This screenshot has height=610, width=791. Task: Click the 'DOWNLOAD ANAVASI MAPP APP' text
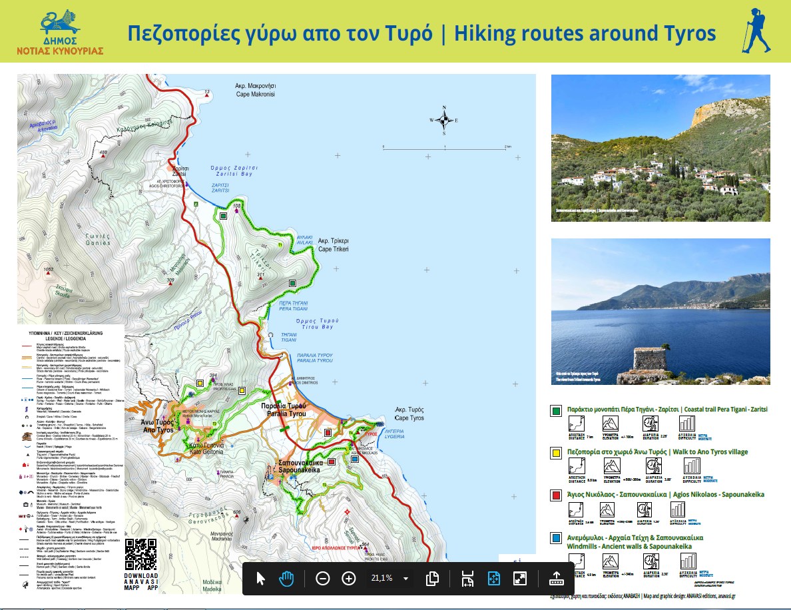(140, 582)
